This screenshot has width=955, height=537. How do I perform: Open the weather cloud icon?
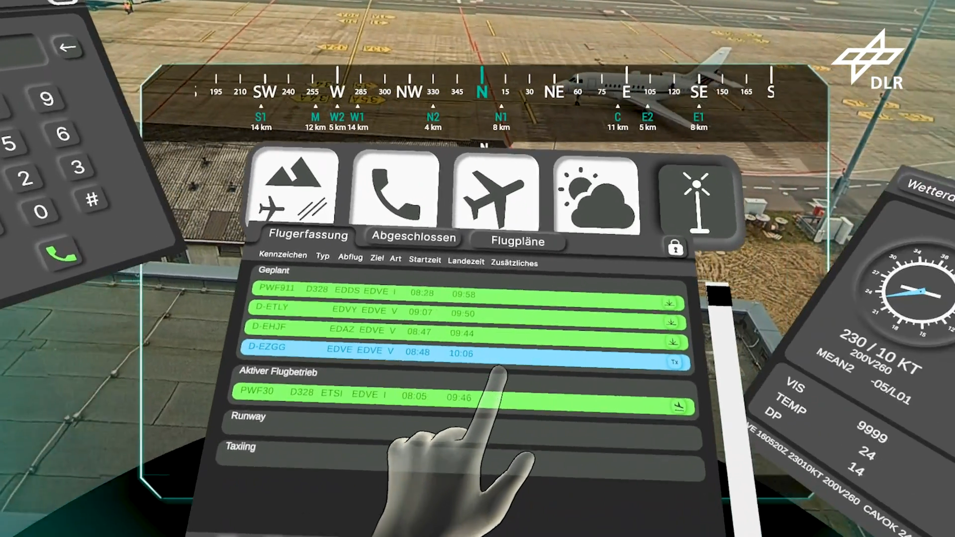click(x=597, y=196)
